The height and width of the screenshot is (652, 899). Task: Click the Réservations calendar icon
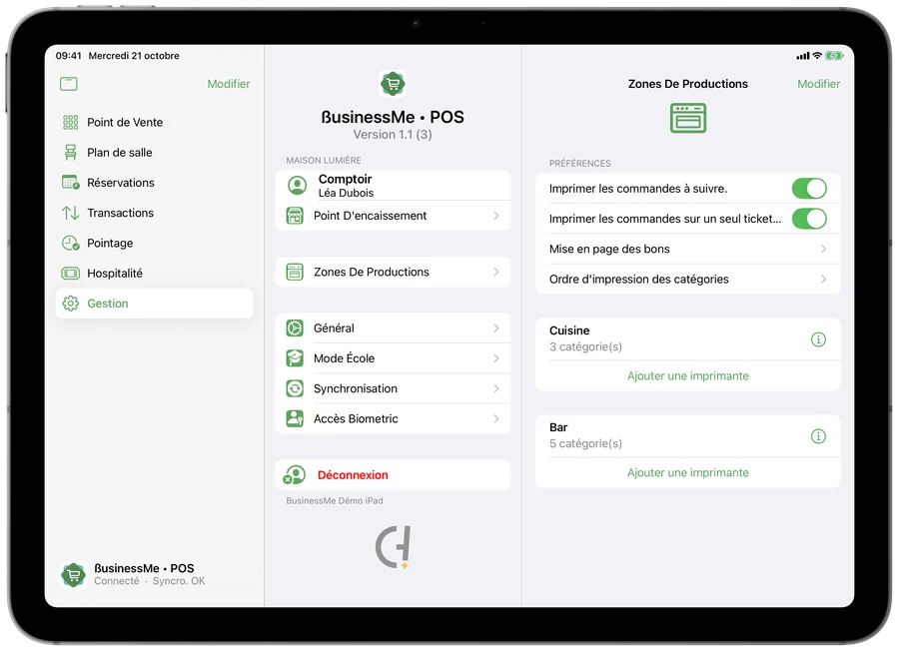click(71, 183)
